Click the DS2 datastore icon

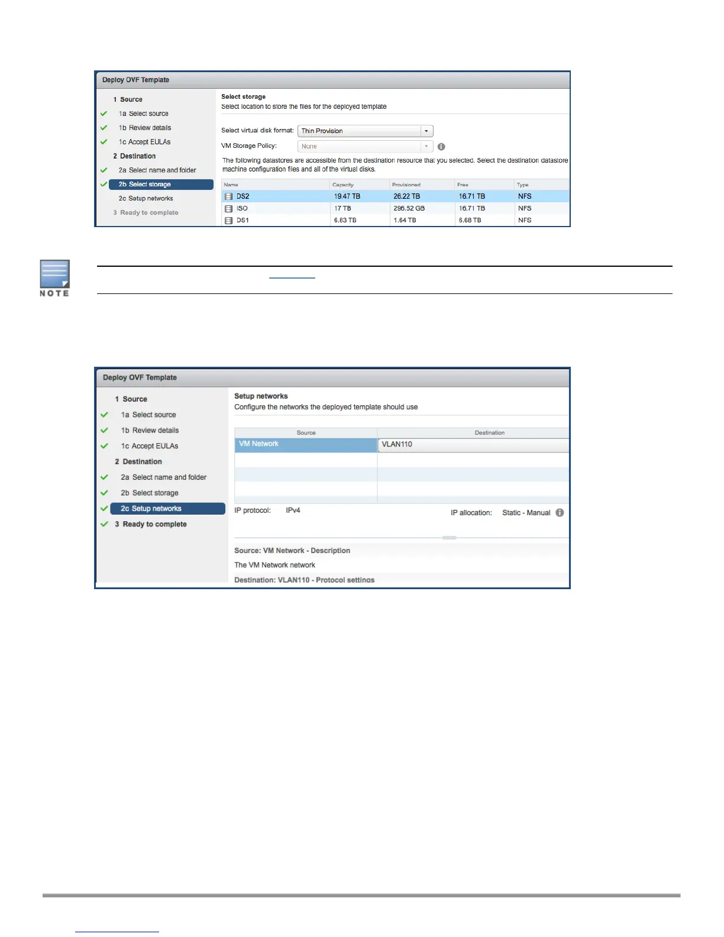[229, 196]
